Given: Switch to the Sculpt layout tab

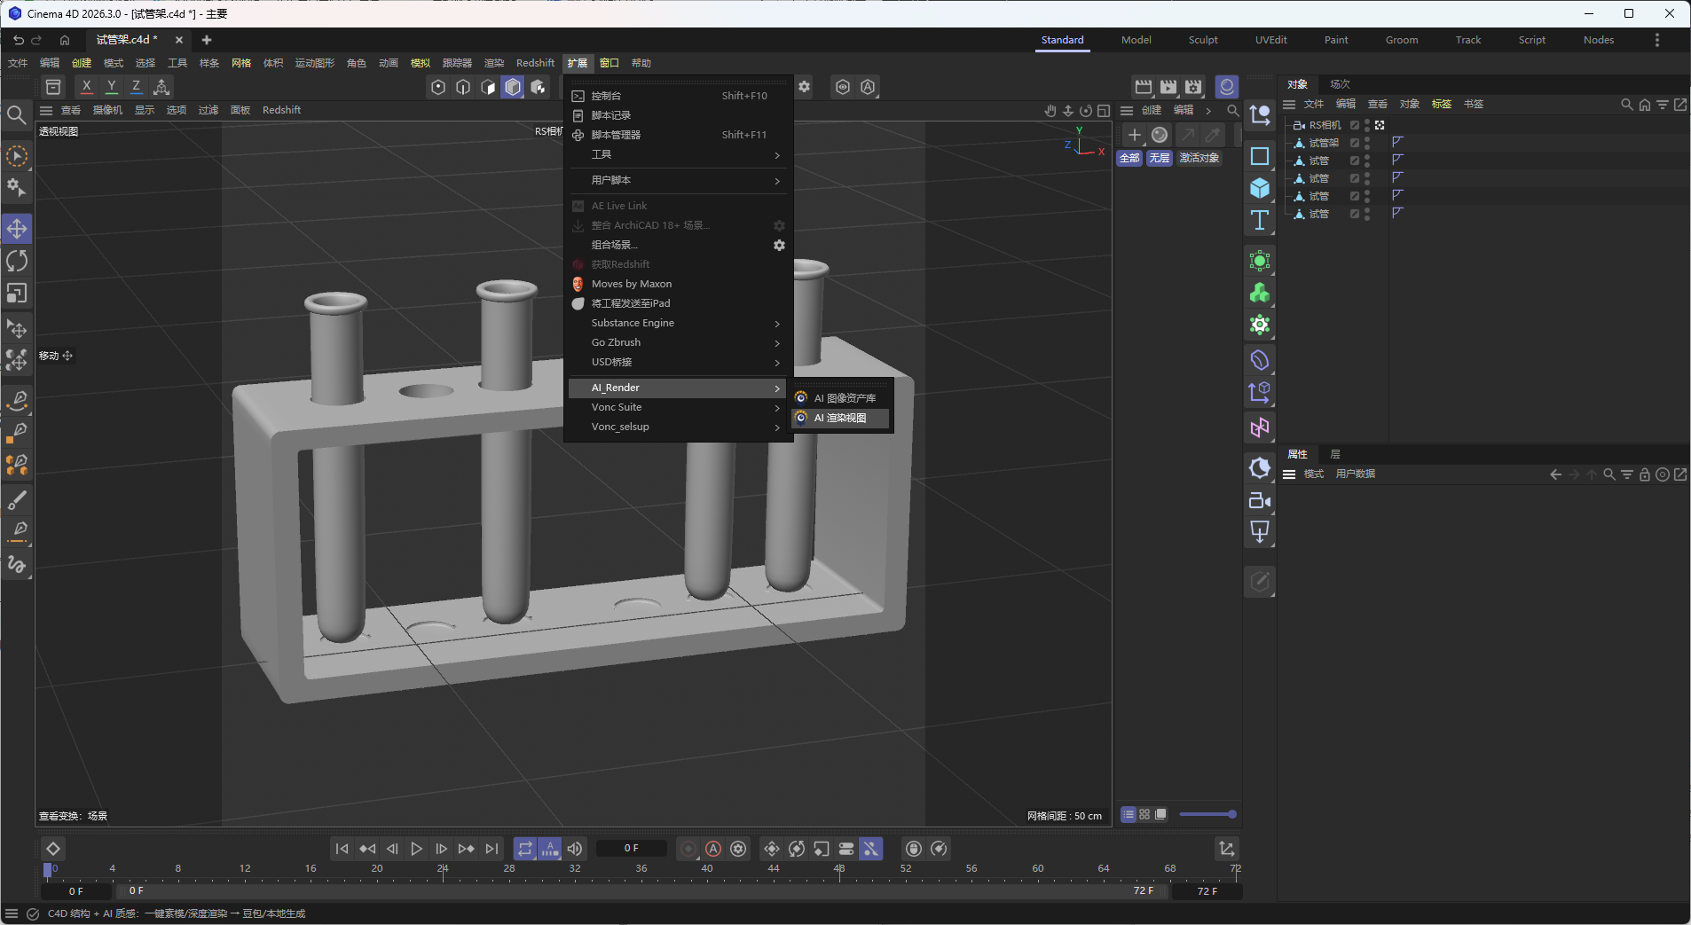Looking at the screenshot, I should [x=1203, y=40].
